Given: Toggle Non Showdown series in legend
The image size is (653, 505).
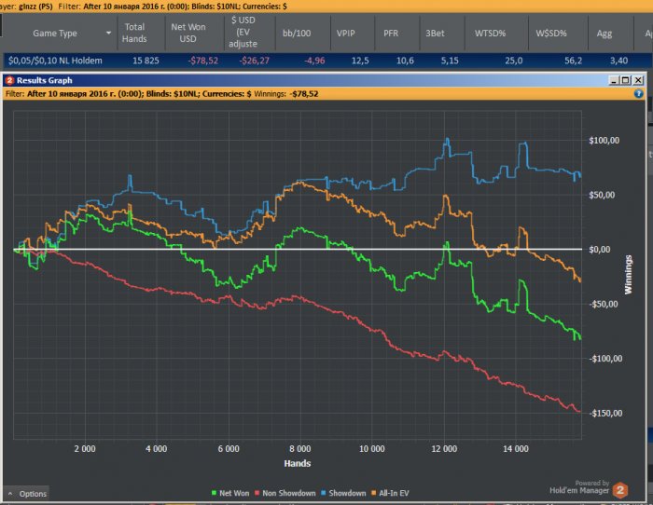Looking at the screenshot, I should pyautogui.click(x=285, y=493).
